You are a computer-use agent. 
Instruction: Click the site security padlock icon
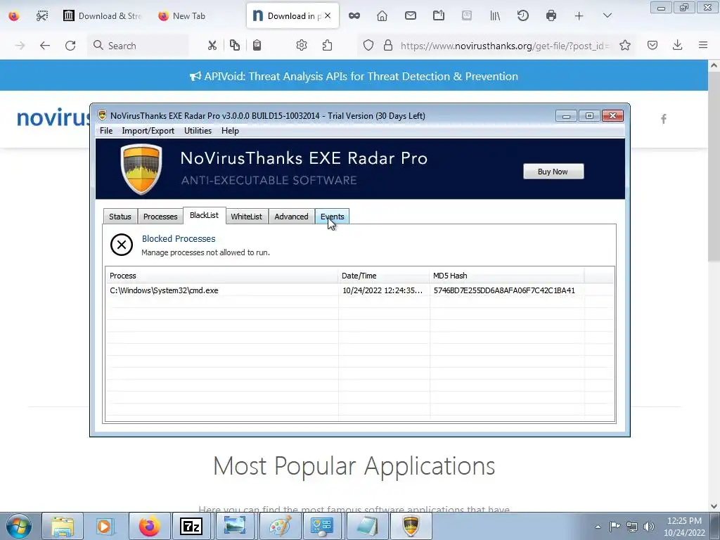coord(388,46)
